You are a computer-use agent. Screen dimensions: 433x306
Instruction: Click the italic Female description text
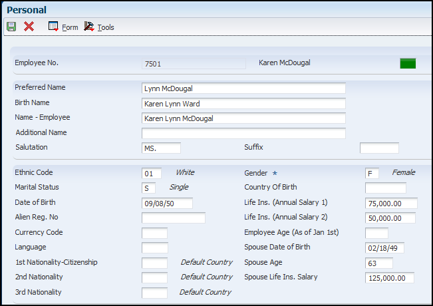click(404, 172)
